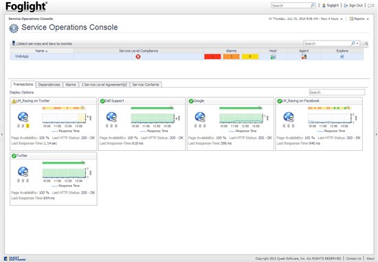Click the globe icon in Twitter card
The width and height of the screenshot is (378, 262).
23,172
